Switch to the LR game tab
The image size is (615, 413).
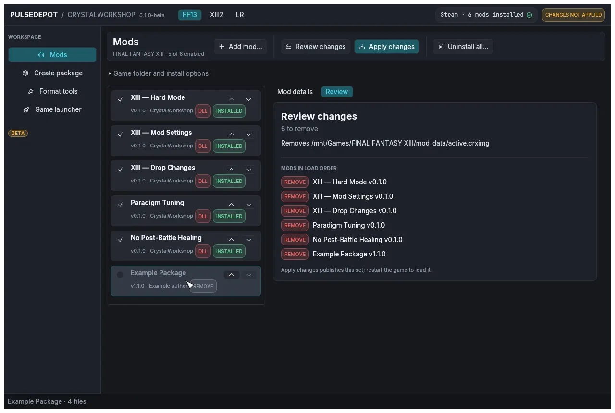coord(240,15)
